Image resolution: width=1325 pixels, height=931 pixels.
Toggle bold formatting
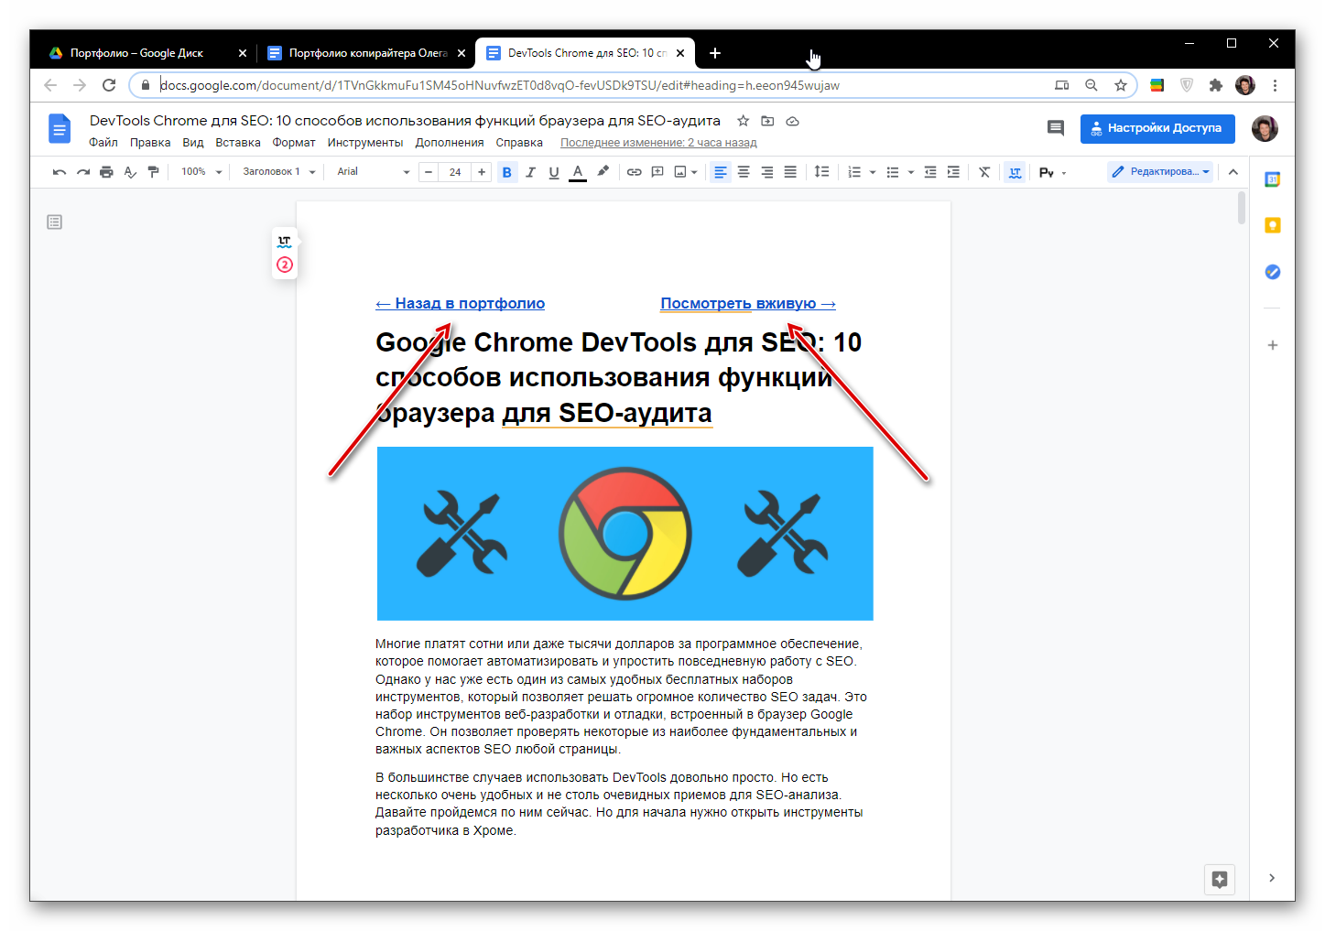coord(506,172)
